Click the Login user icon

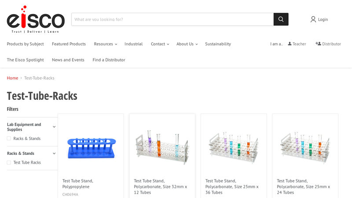coord(313,19)
